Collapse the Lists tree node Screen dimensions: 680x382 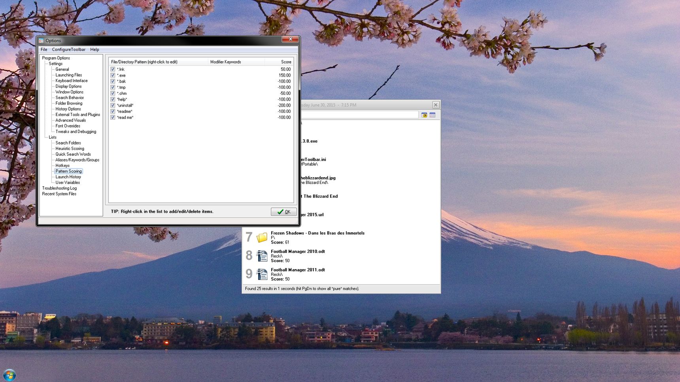[53, 137]
